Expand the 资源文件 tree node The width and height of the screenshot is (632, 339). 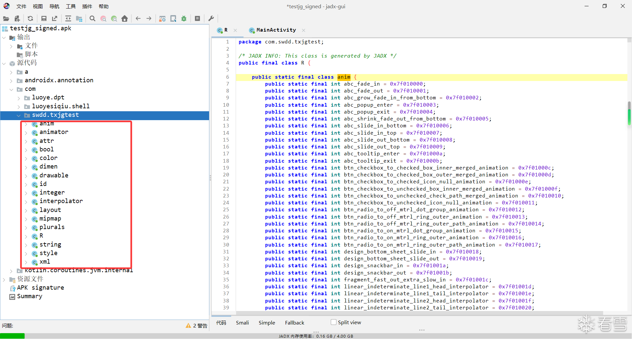click(4, 280)
